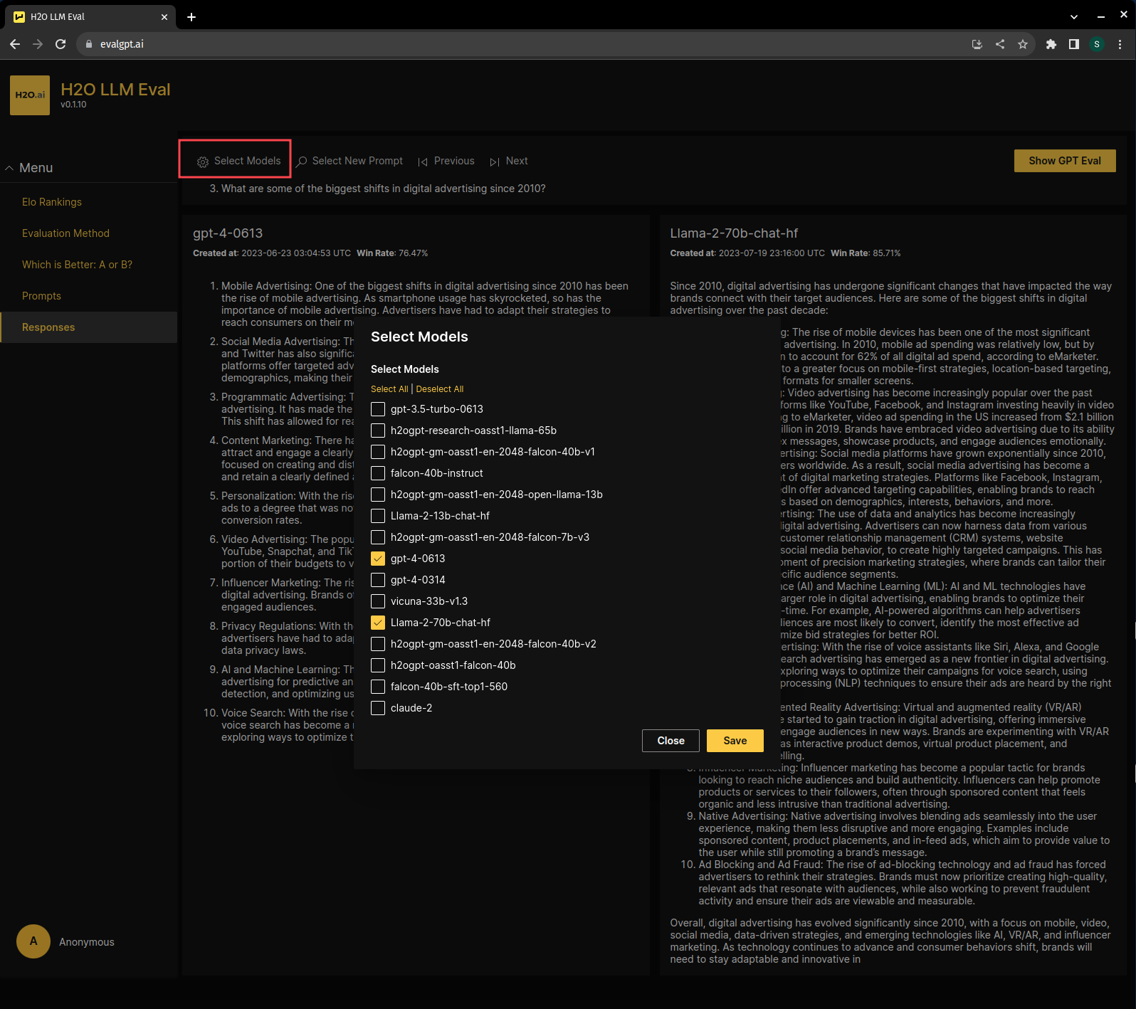Image resolution: width=1136 pixels, height=1009 pixels.
Task: Uncheck Llama-2-70b-chat-hf in the model list
Action: (378, 623)
